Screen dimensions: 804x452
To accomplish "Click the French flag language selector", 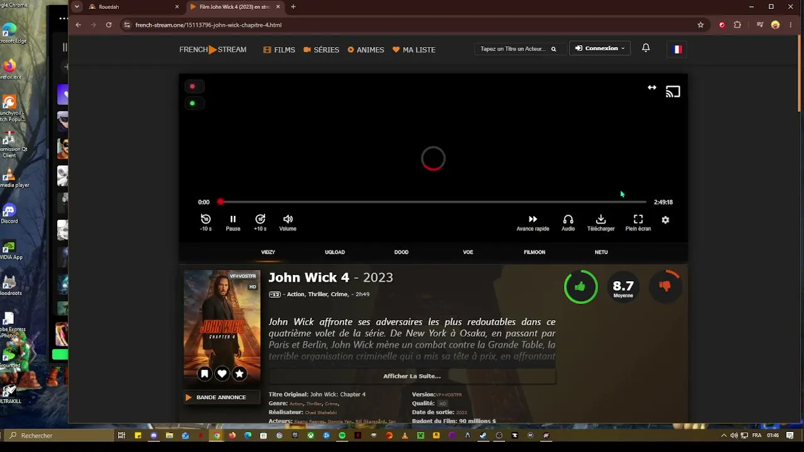I will [x=677, y=49].
